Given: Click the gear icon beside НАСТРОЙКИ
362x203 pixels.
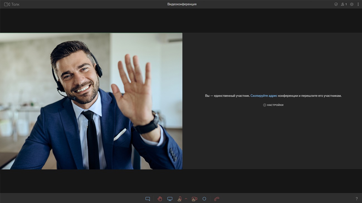Looking at the screenshot, I should pos(265,105).
